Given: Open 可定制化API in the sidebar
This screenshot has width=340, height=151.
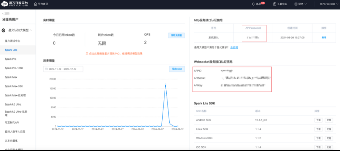Looking at the screenshot, I should coord(12,123).
